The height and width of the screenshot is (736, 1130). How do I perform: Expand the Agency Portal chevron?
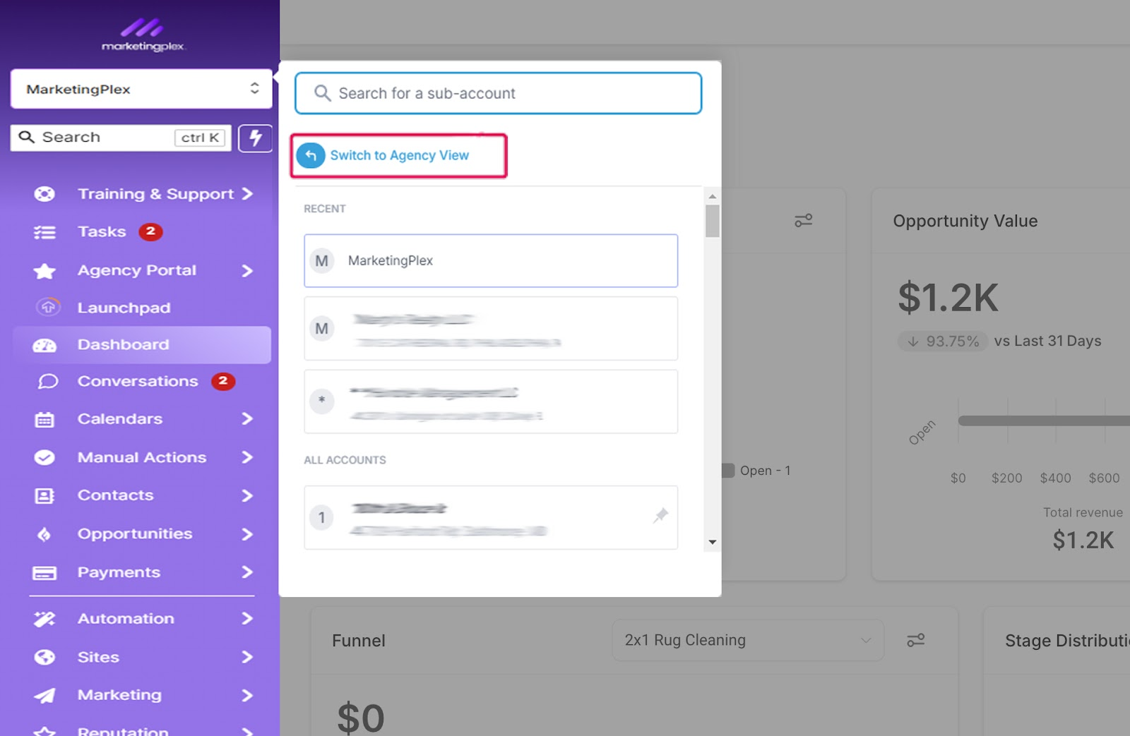point(247,271)
